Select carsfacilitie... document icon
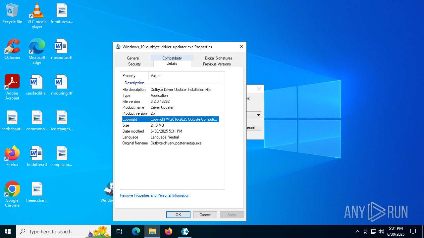Screen dimensions: 424x238 [x=37, y=85]
